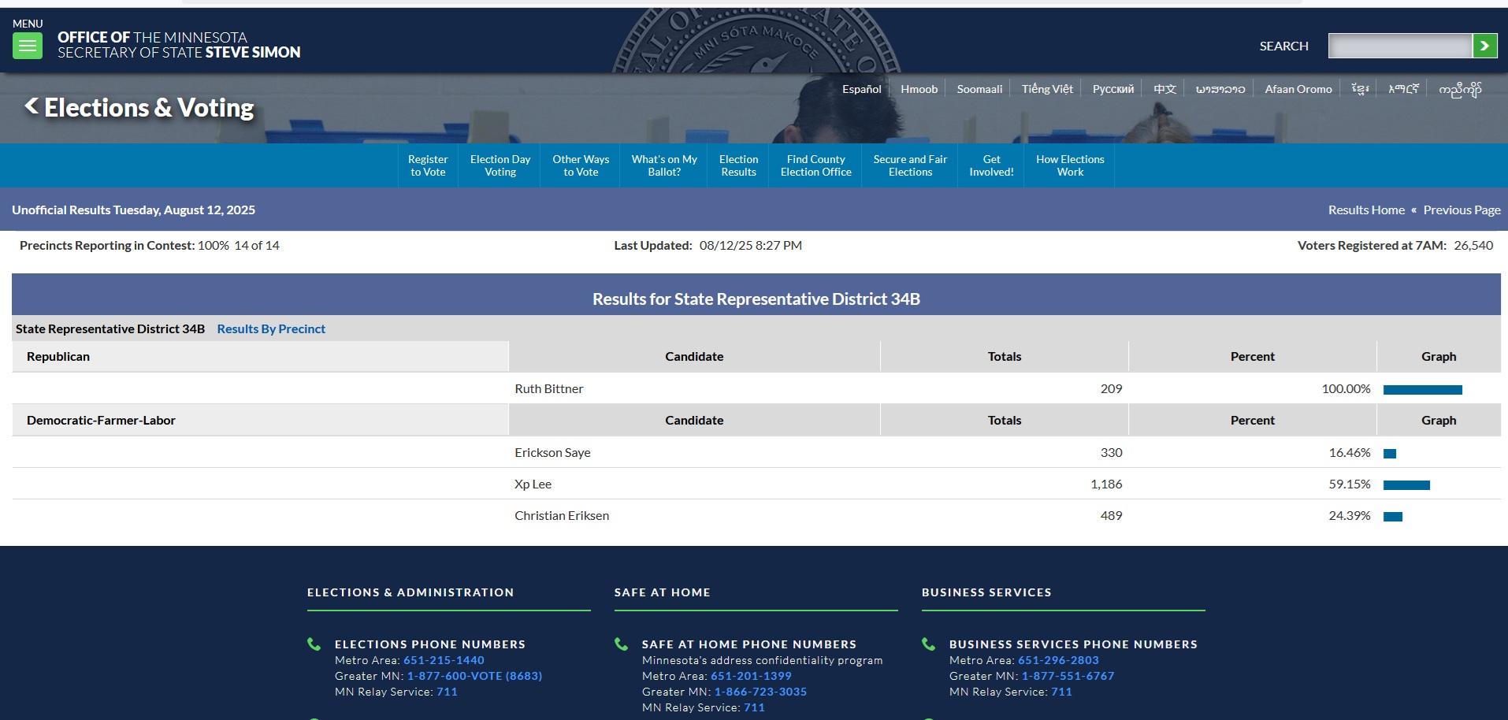Open the green hamburger MENU button

(27, 46)
